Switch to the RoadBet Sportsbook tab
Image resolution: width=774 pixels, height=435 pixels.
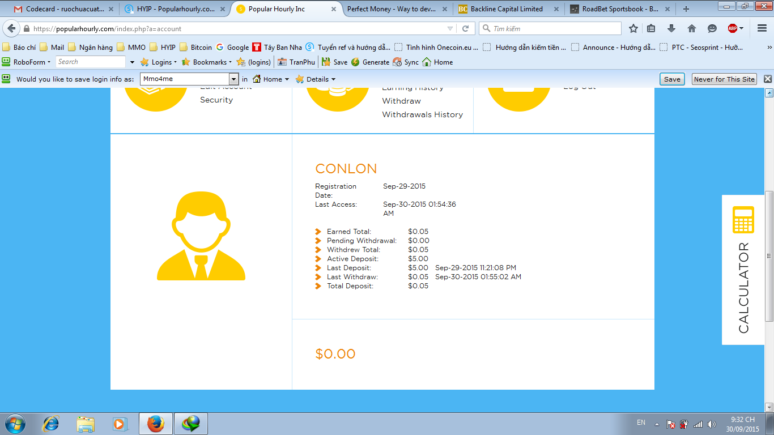point(620,9)
